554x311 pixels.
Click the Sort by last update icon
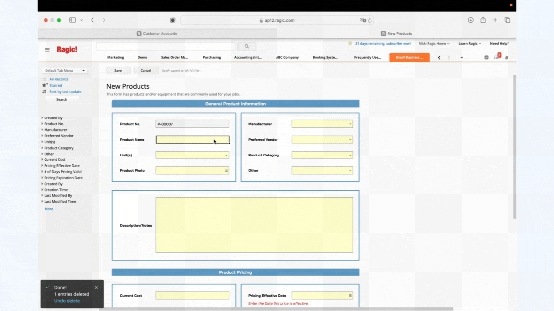pyautogui.click(x=44, y=92)
